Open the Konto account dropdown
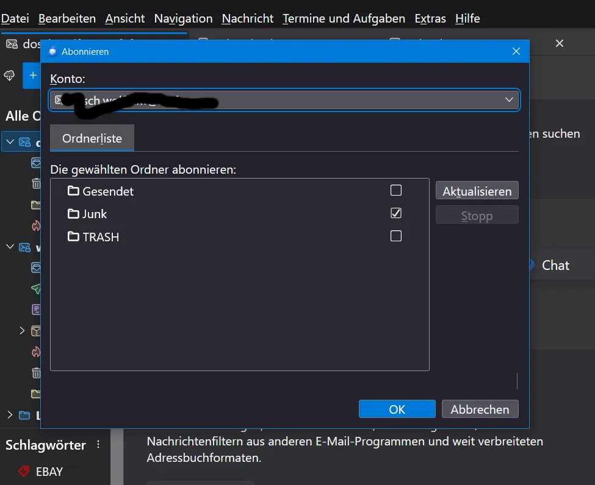 284,100
